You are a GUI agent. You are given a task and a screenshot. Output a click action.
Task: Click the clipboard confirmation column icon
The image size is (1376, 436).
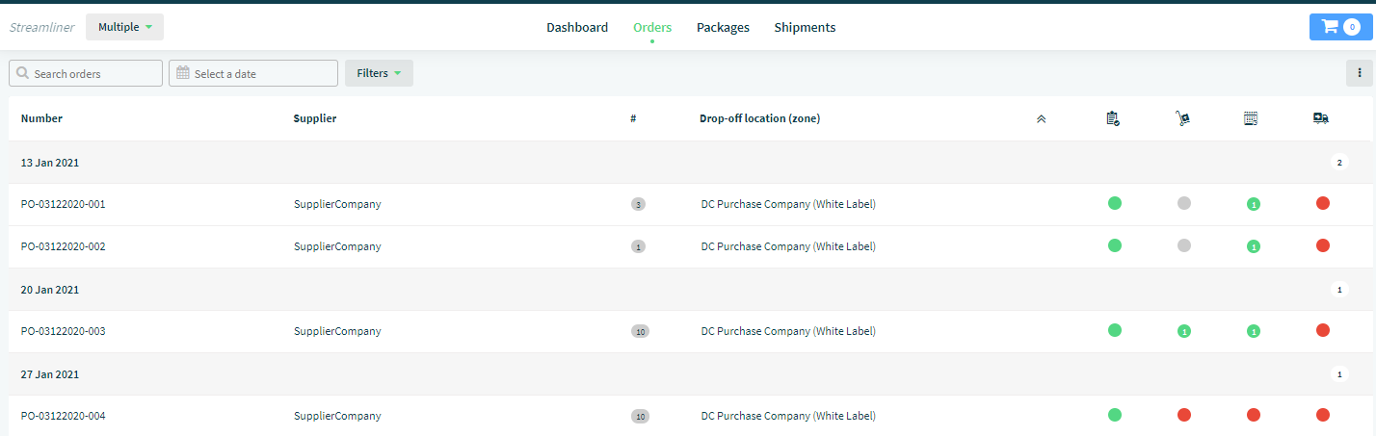1113,118
